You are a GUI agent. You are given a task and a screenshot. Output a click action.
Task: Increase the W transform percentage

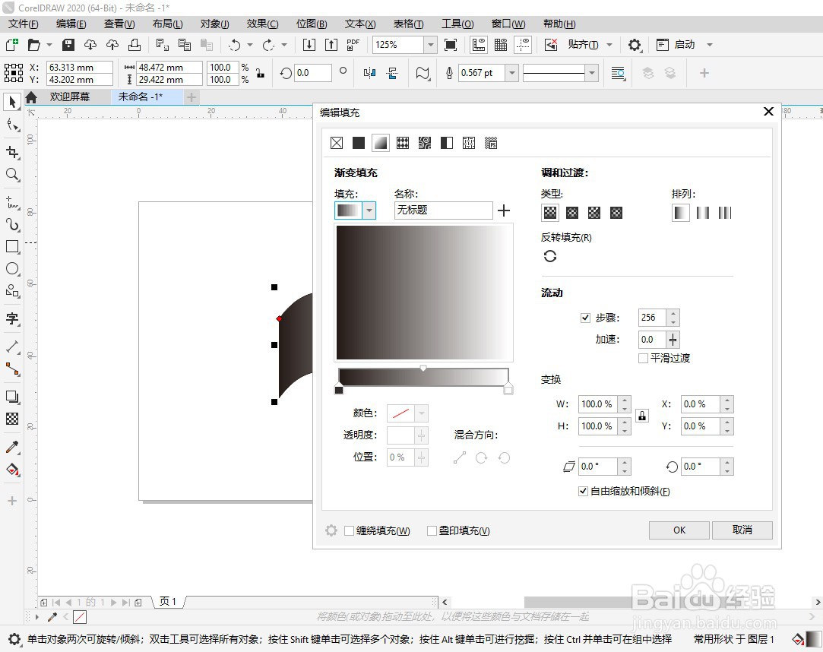625,400
